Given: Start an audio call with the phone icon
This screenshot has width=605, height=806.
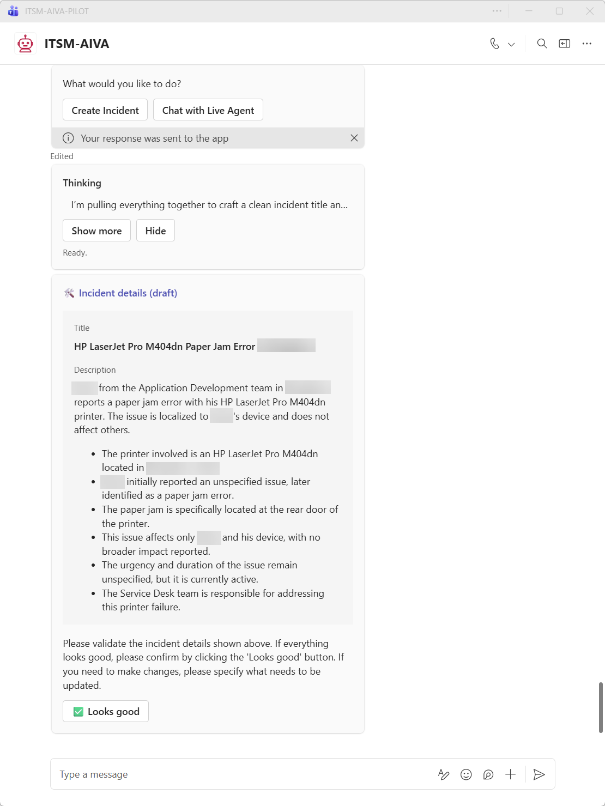Looking at the screenshot, I should click(x=494, y=44).
